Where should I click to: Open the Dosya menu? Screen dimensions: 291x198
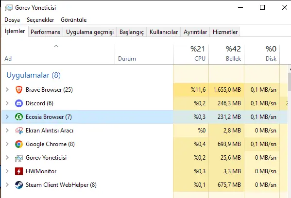coord(12,20)
